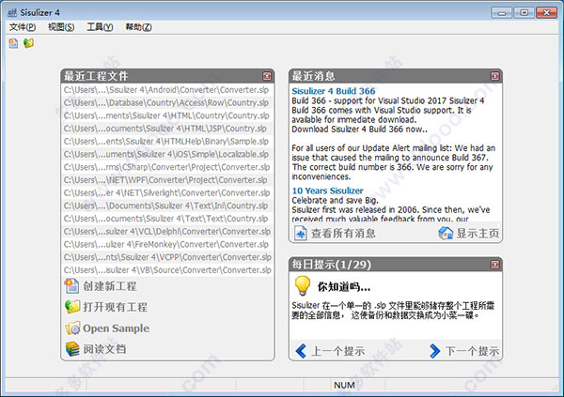Click the Sisulizer 4 title bar app icon
This screenshot has width=564, height=397.
tap(12, 12)
